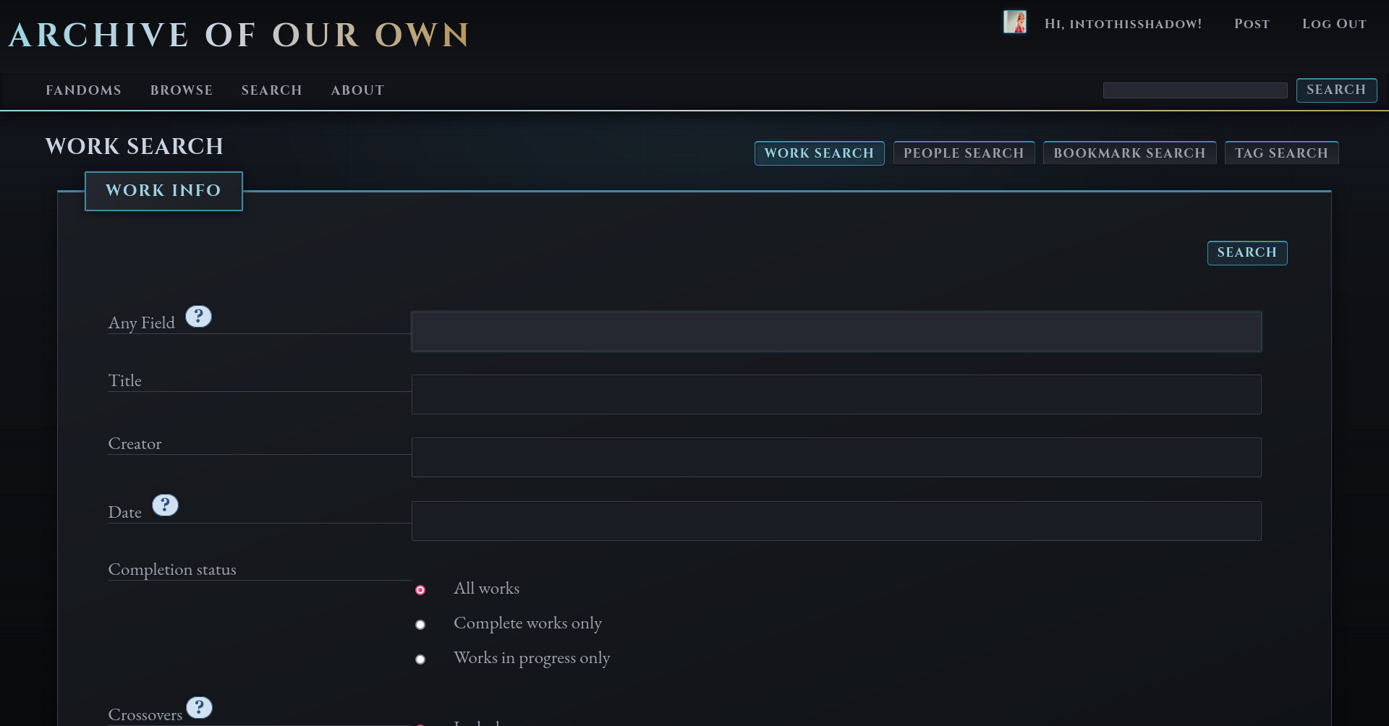Choose Works in progress only
The image size is (1389, 726).
(420, 659)
